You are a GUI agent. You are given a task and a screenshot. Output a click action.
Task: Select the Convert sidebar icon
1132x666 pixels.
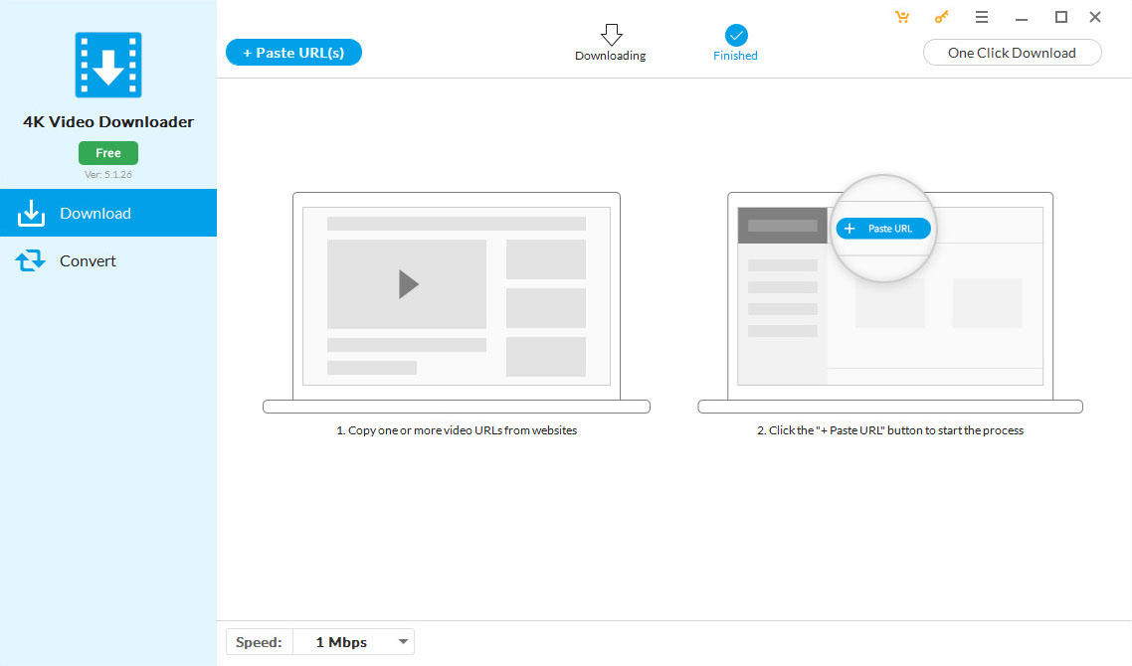(31, 260)
